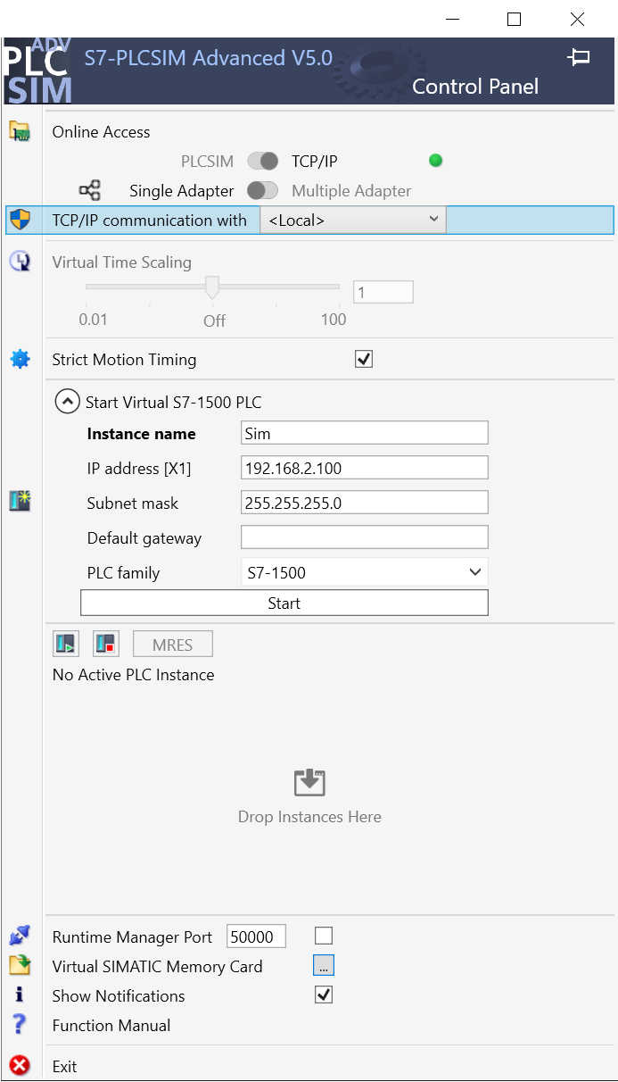
Task: Open the TCP/IP communication with dropdown
Action: (x=352, y=220)
